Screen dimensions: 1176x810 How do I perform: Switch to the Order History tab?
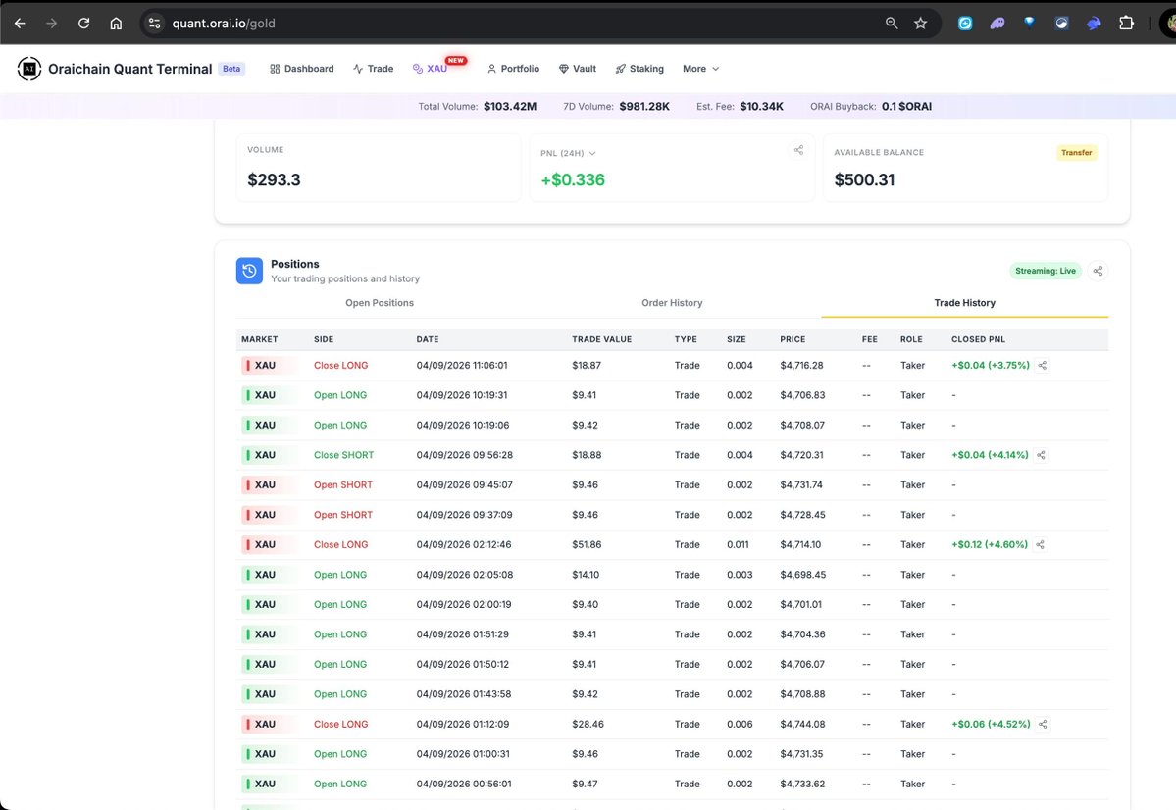(672, 303)
